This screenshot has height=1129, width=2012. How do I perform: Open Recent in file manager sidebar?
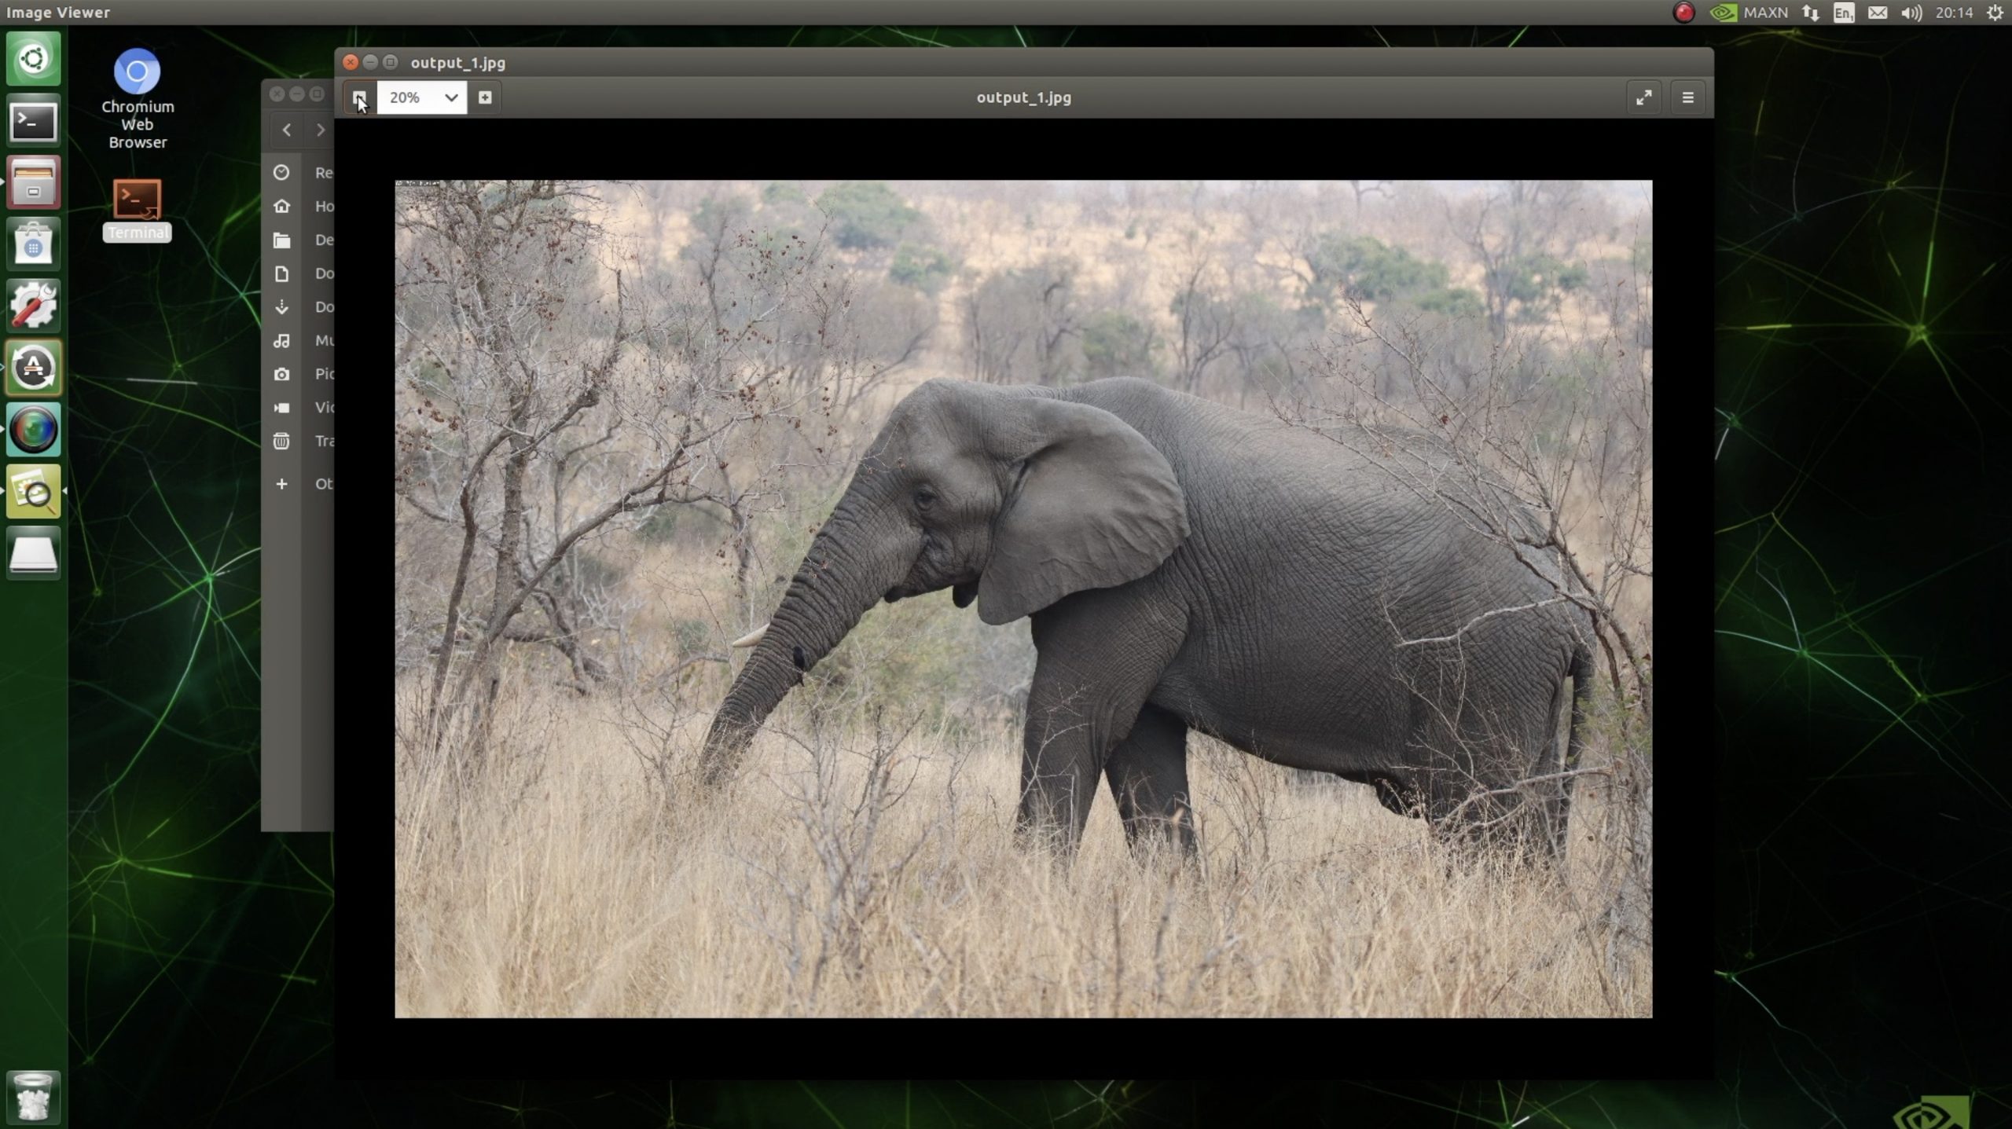pyautogui.click(x=281, y=173)
